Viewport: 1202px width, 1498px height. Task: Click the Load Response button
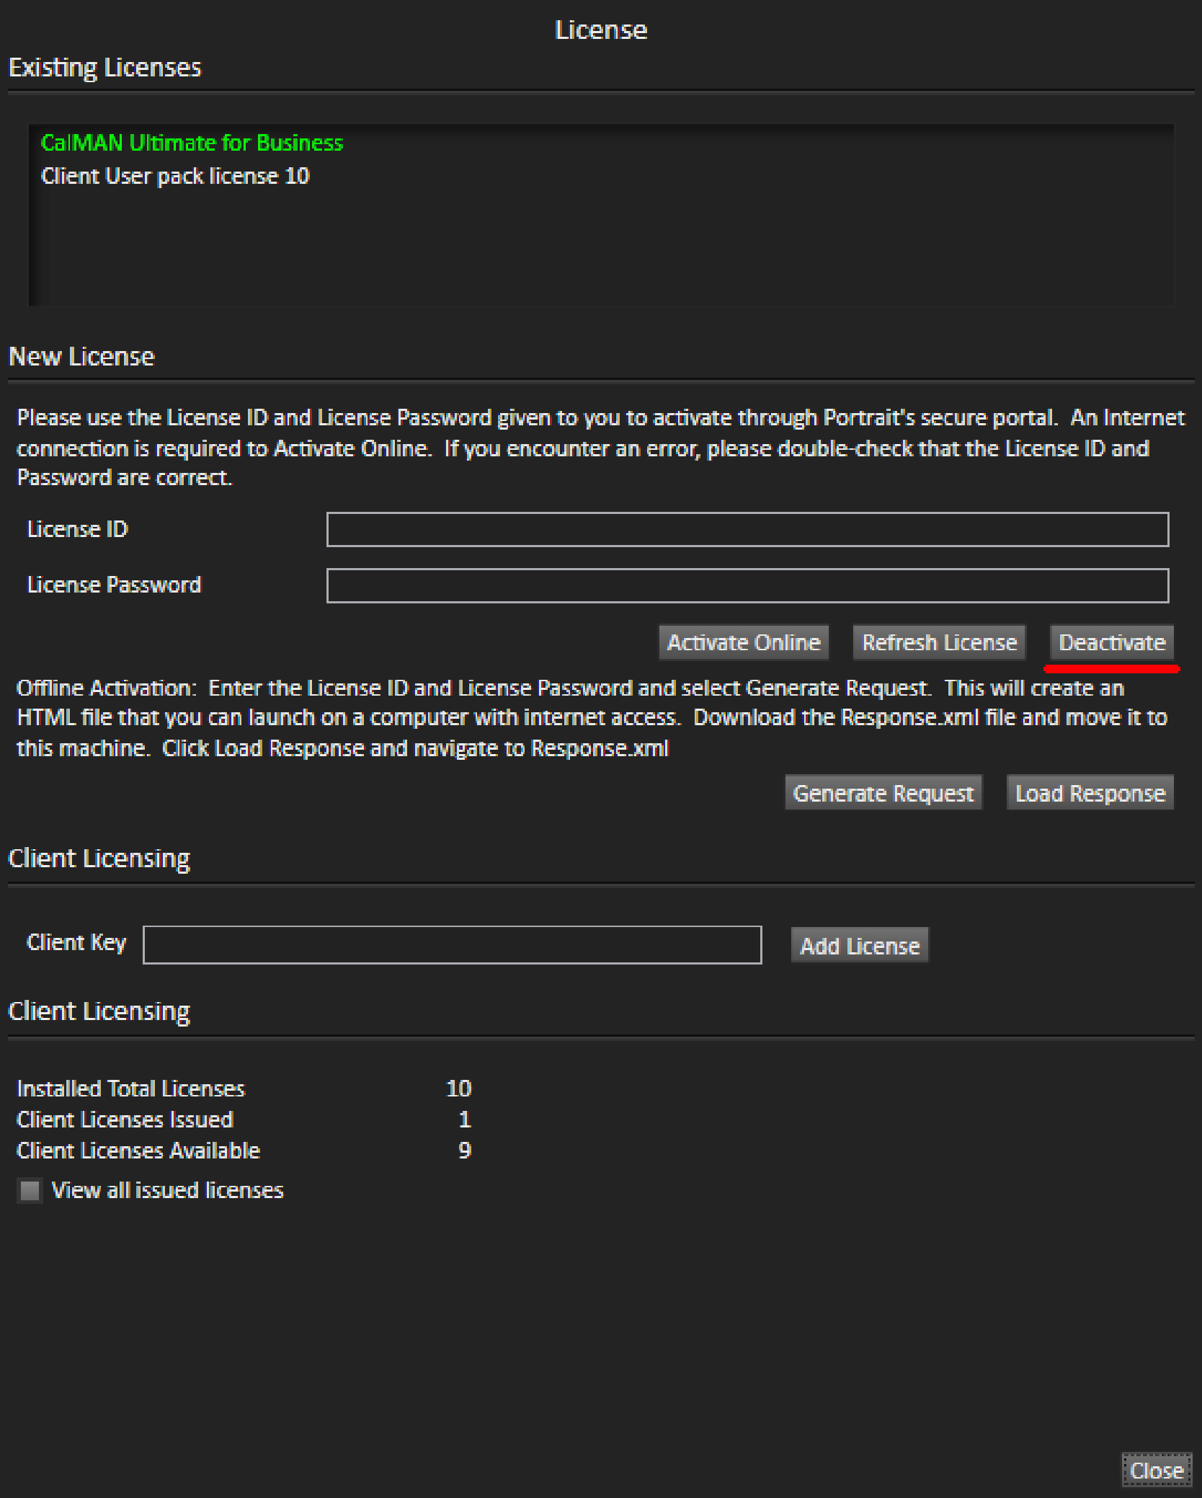click(x=1090, y=793)
